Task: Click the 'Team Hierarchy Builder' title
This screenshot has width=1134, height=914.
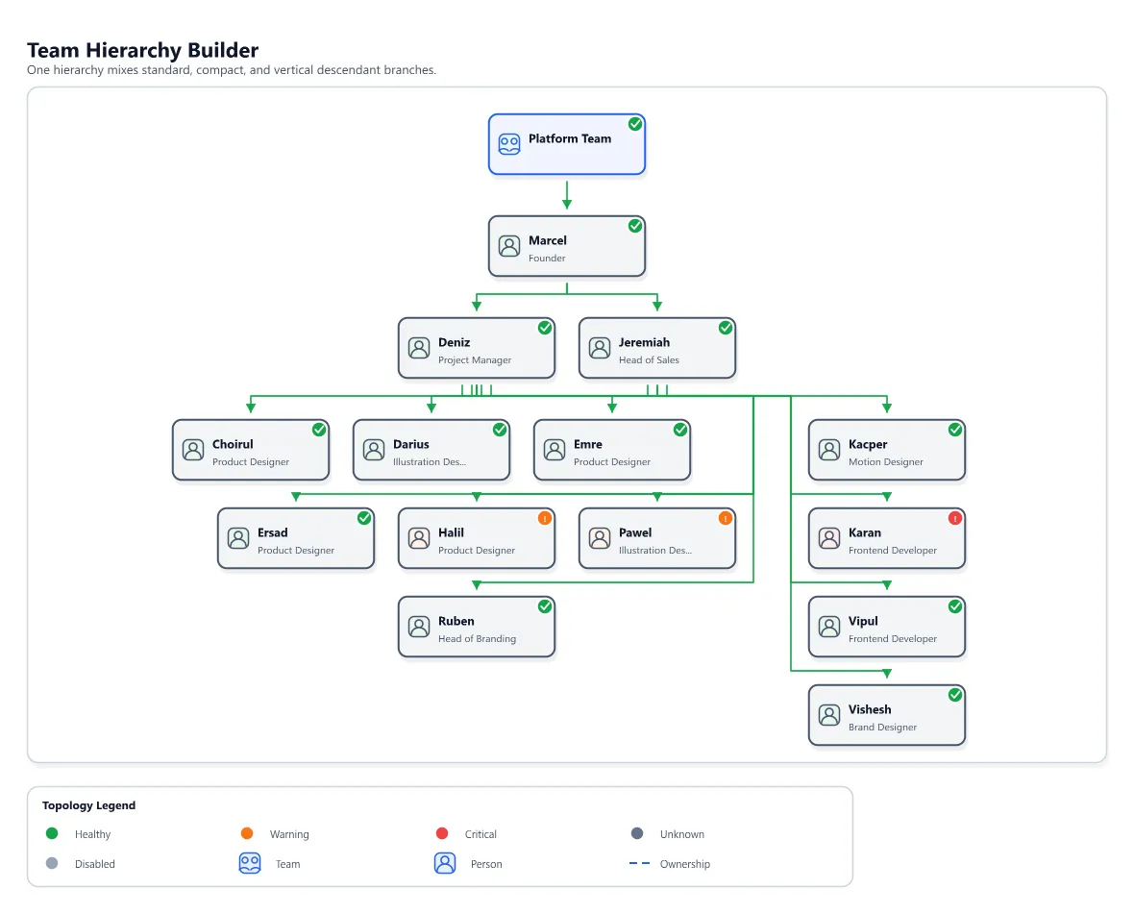Action: 142,50
